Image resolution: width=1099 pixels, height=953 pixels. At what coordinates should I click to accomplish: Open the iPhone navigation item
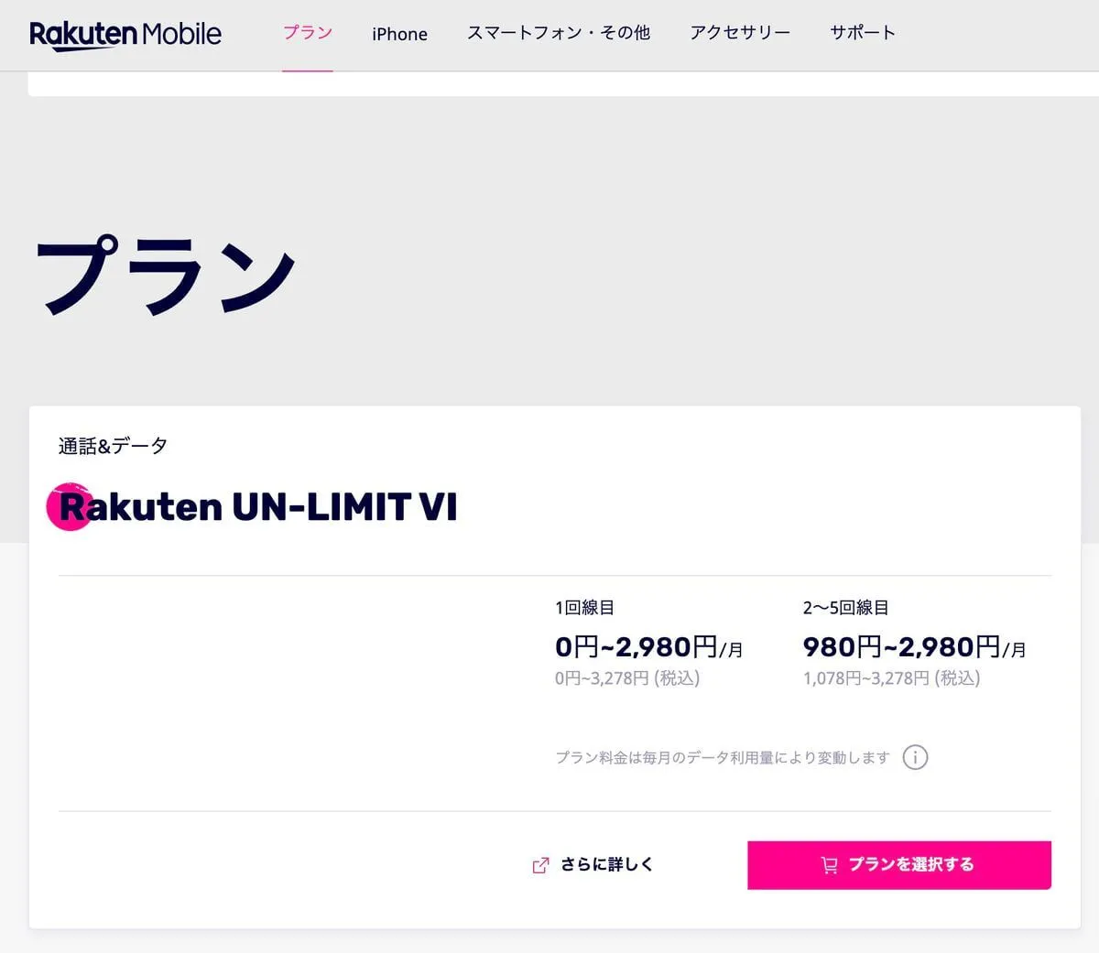pos(399,33)
